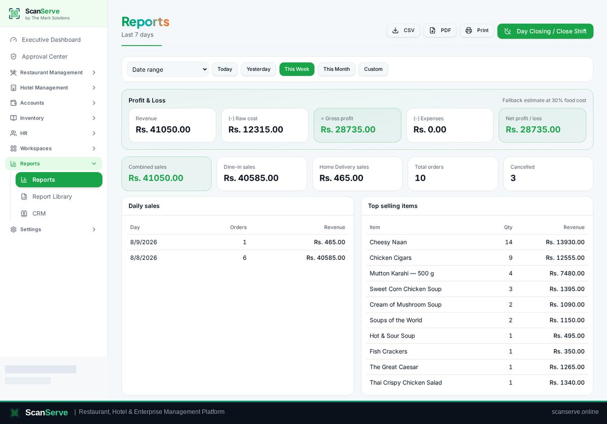Choose the Custom date filter
The image size is (607, 424).
[373, 69]
